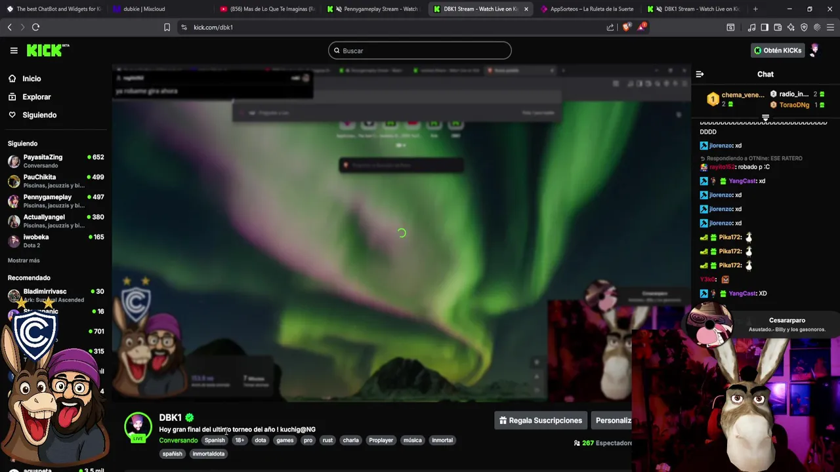The image size is (840, 472).
Task: Select the spañish tag
Action: [173, 454]
